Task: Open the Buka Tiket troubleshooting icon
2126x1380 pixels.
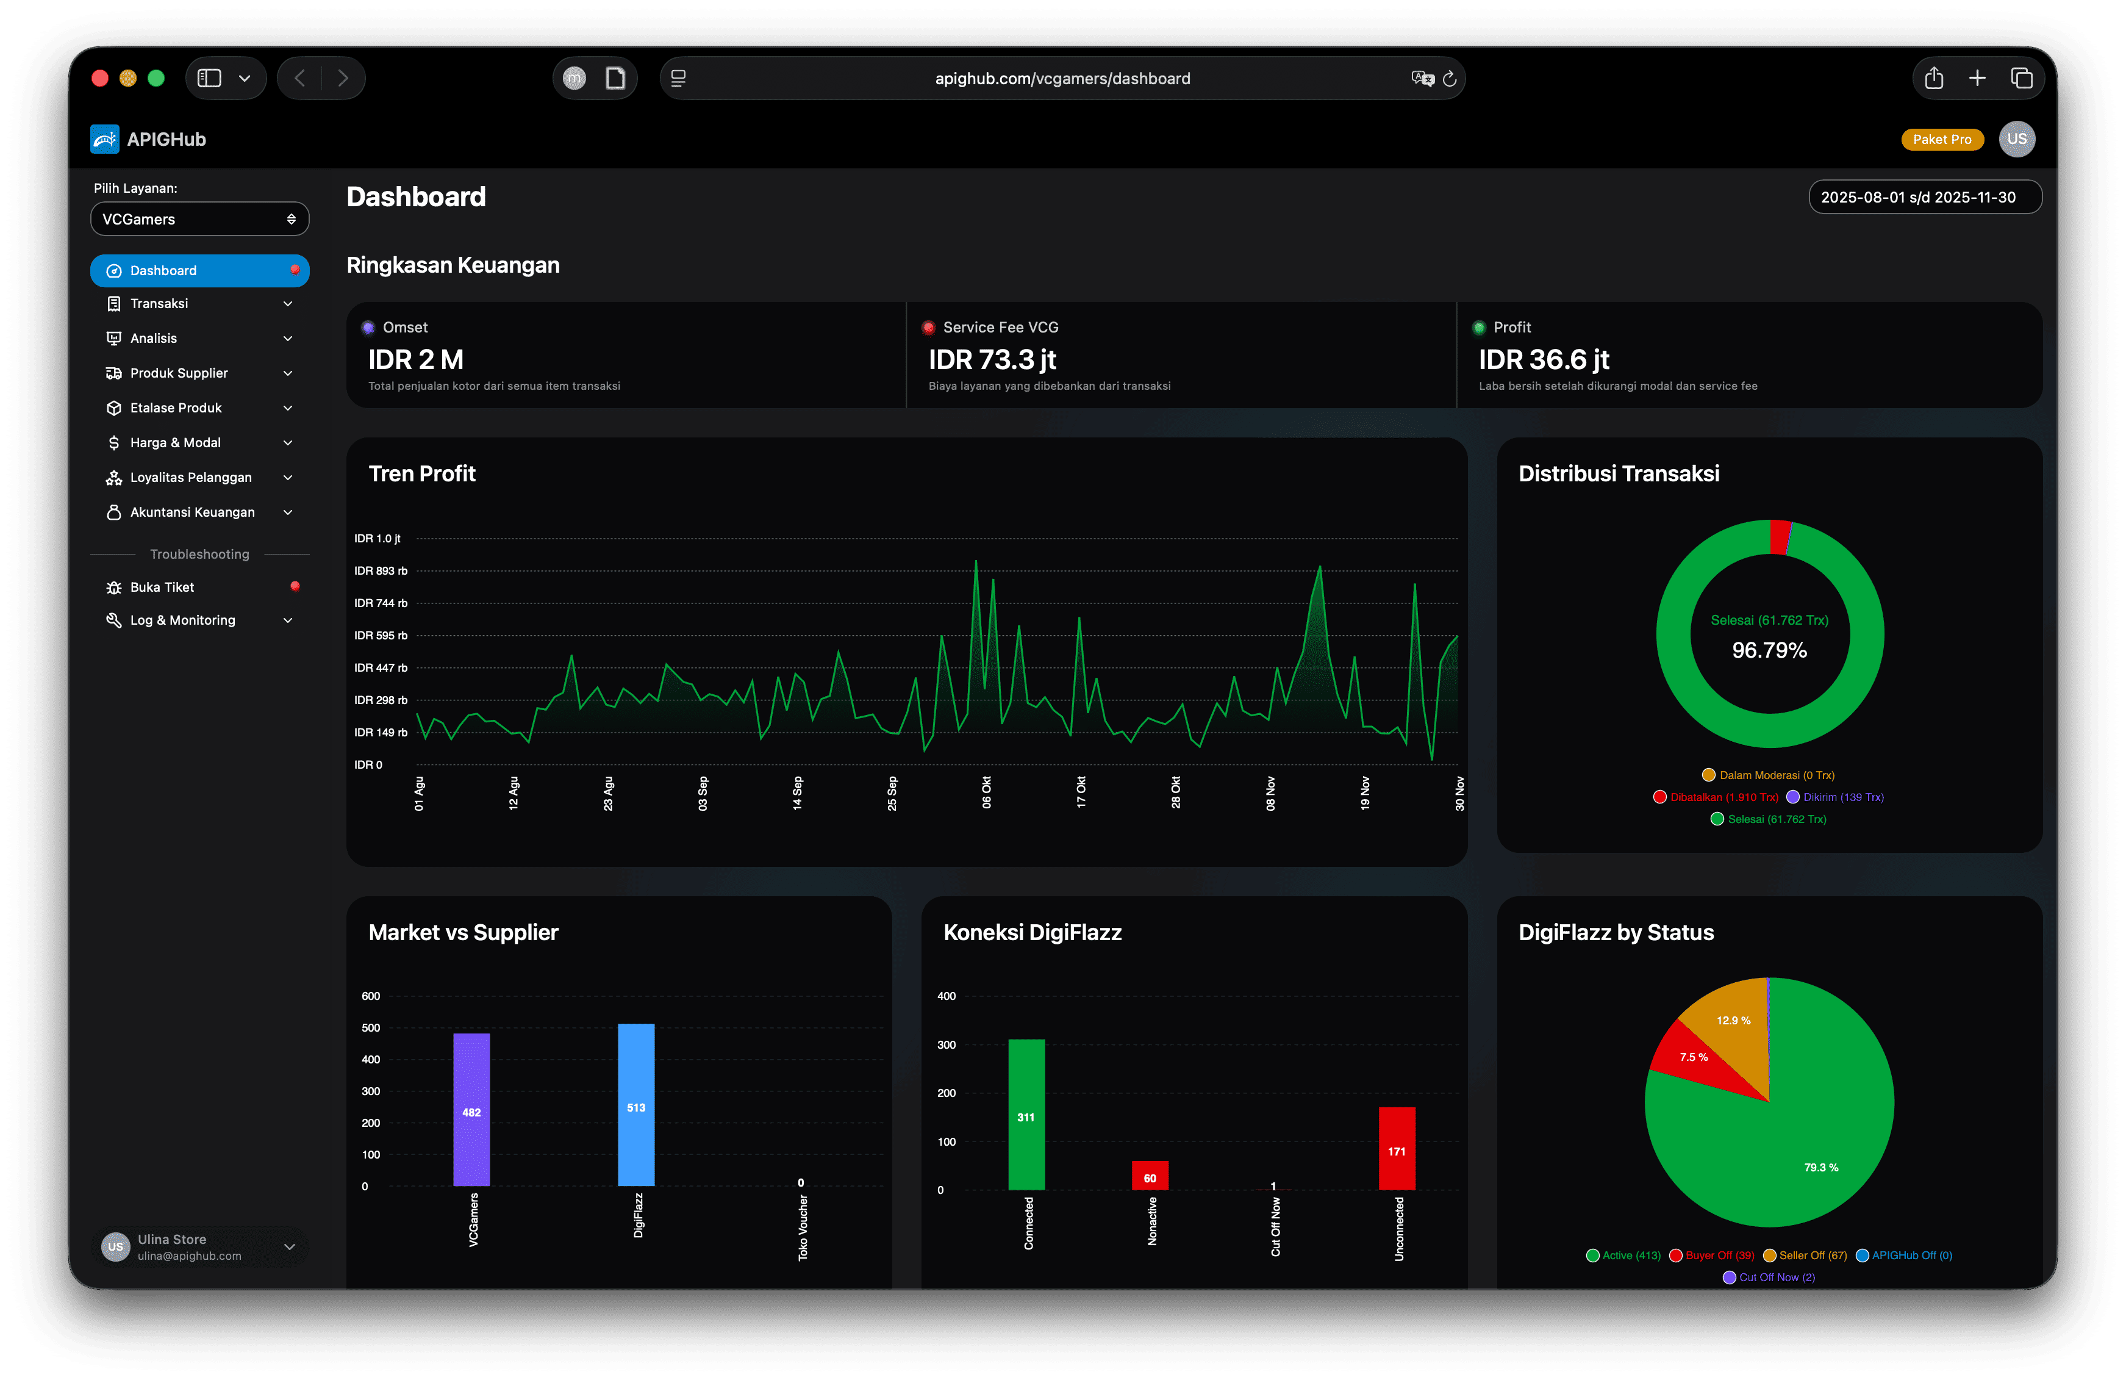Action: click(113, 586)
